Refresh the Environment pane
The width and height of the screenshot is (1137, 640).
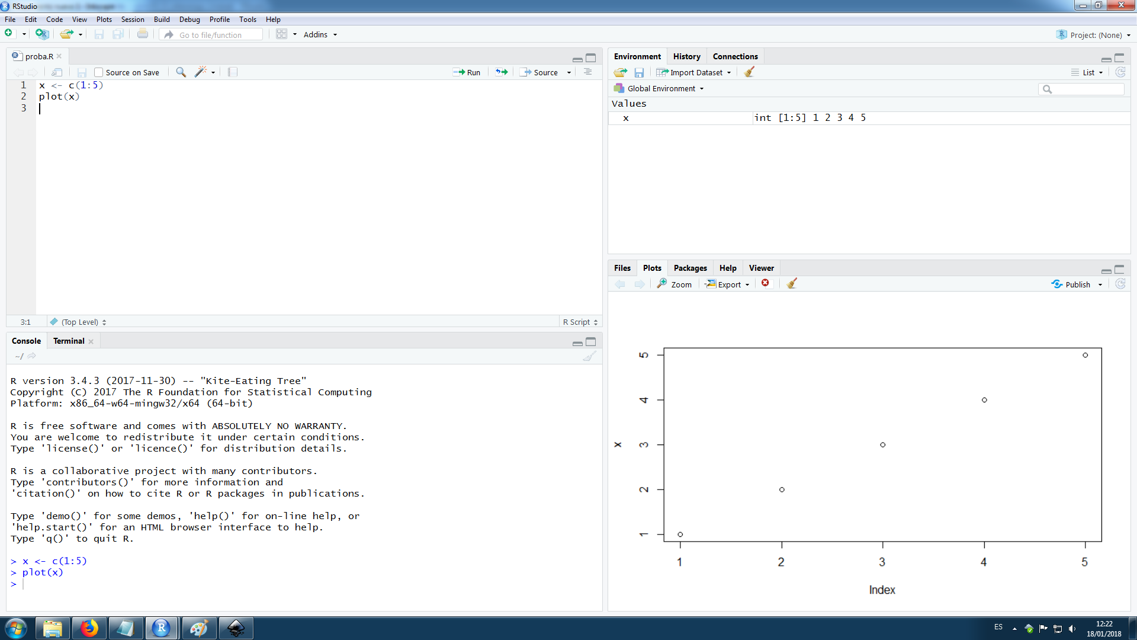point(1120,72)
